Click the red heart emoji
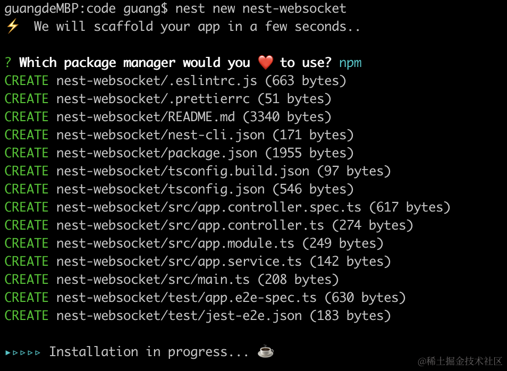This screenshot has height=371, width=507. point(265,63)
